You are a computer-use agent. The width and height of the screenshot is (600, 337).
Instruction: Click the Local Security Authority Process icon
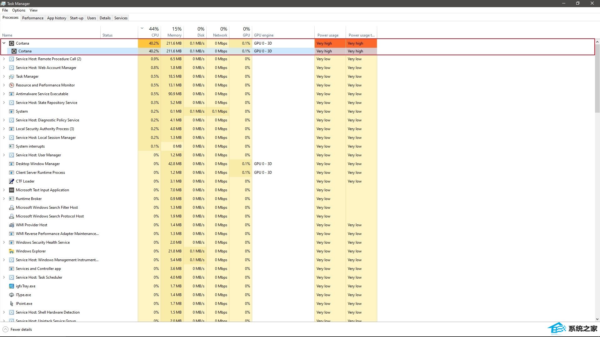tap(12, 129)
